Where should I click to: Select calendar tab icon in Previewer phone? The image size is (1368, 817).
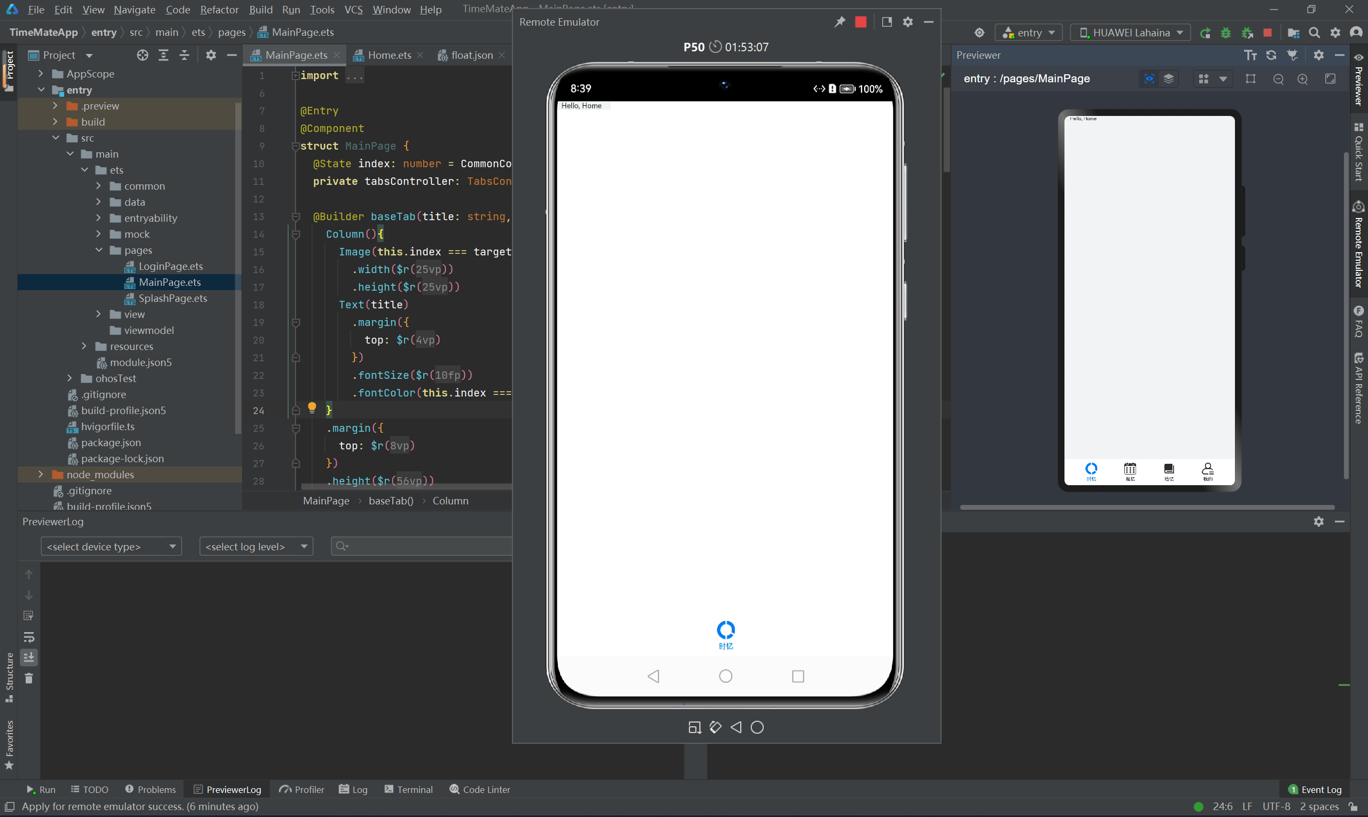coord(1130,471)
